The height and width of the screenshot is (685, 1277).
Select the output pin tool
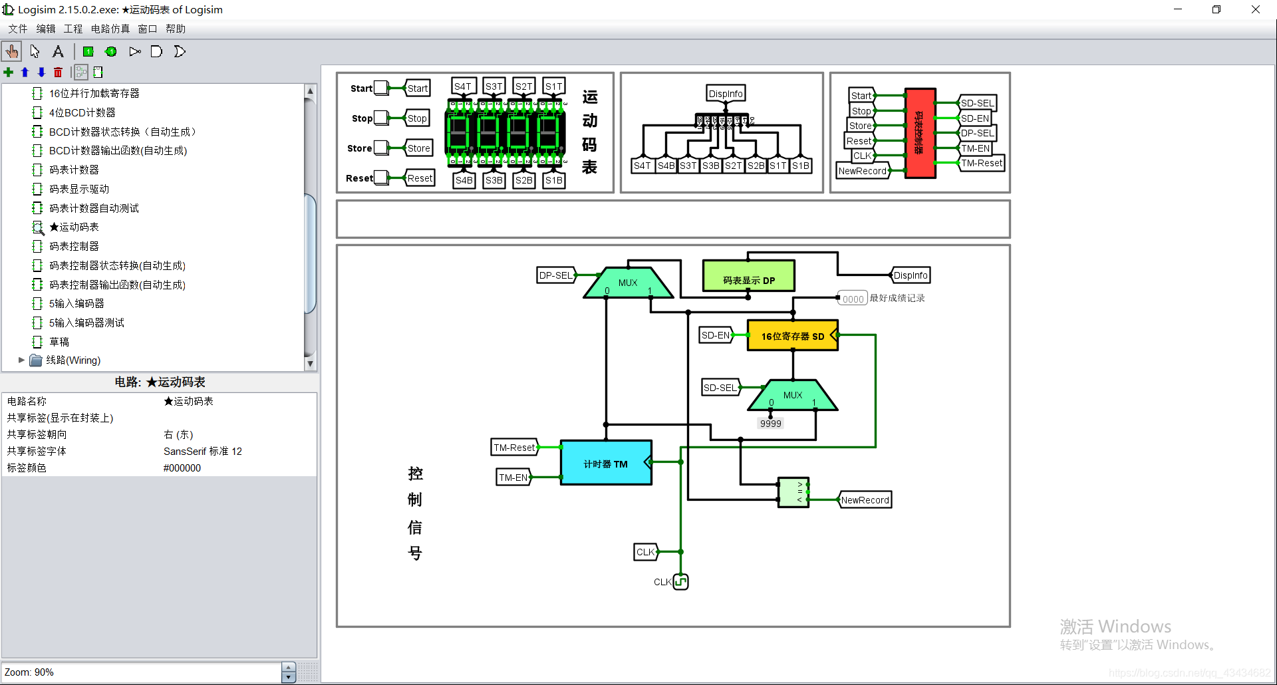pos(111,51)
